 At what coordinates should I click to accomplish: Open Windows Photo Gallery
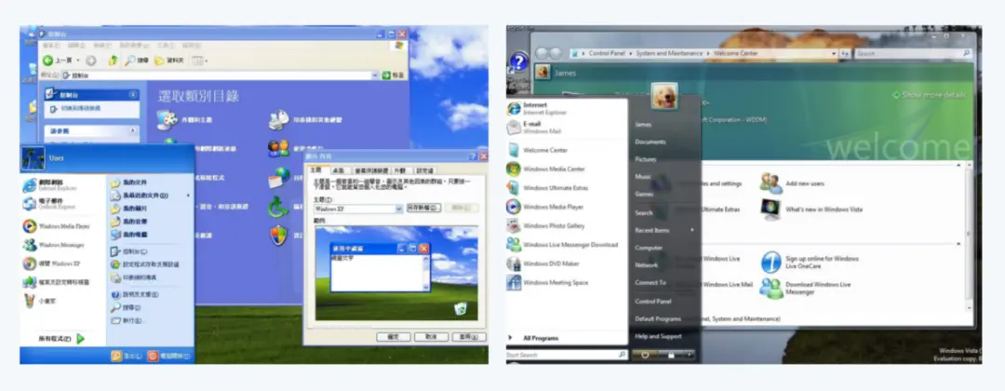point(546,225)
